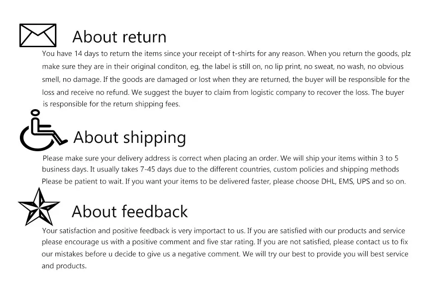Click the line about return shipping fees

pyautogui.click(x=111, y=104)
